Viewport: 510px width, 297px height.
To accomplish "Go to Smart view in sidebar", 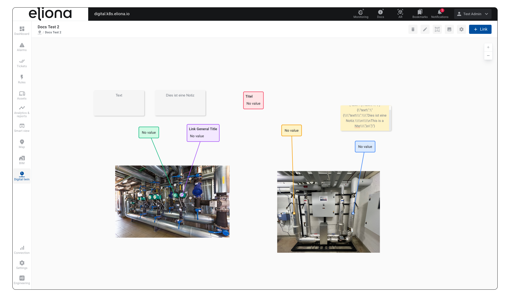I will (x=22, y=128).
